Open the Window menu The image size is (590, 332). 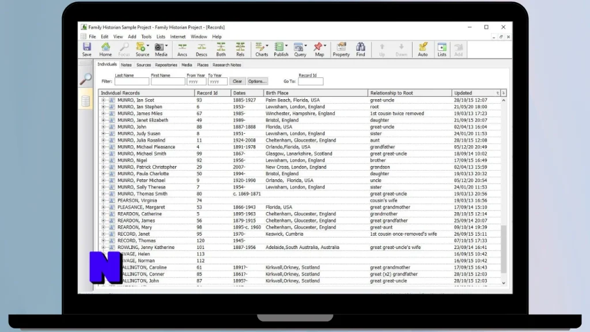pos(199,36)
